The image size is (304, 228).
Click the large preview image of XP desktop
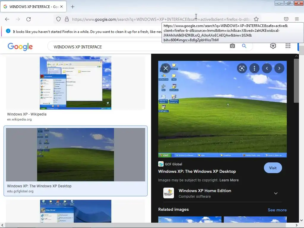[x=222, y=109]
